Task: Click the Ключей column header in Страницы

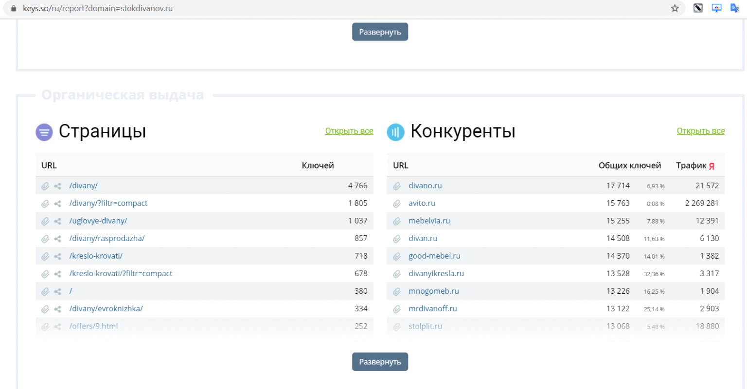Action: click(318, 165)
